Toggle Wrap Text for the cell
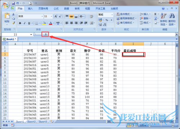The image size is (180, 129). (91, 16)
